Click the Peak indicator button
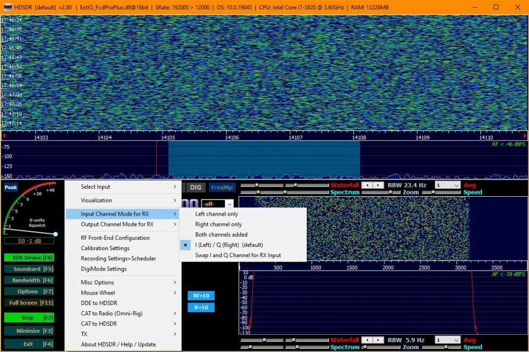This screenshot has width=529, height=352. [11, 188]
